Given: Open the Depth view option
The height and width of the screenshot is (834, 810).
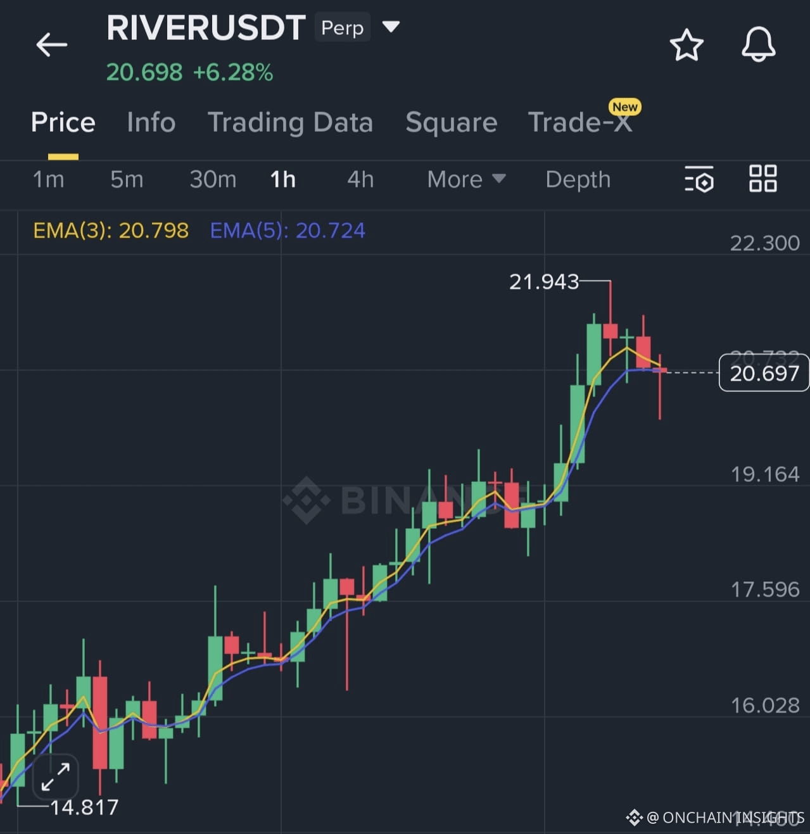Looking at the screenshot, I should tap(577, 180).
